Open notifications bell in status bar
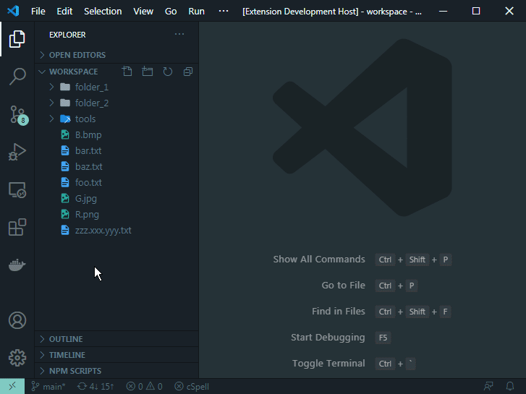This screenshot has width=526, height=394. coord(510,386)
